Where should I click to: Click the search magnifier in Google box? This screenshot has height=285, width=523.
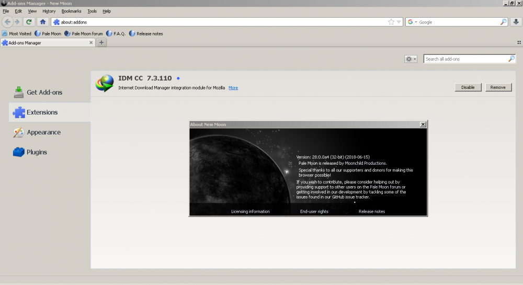(x=503, y=22)
